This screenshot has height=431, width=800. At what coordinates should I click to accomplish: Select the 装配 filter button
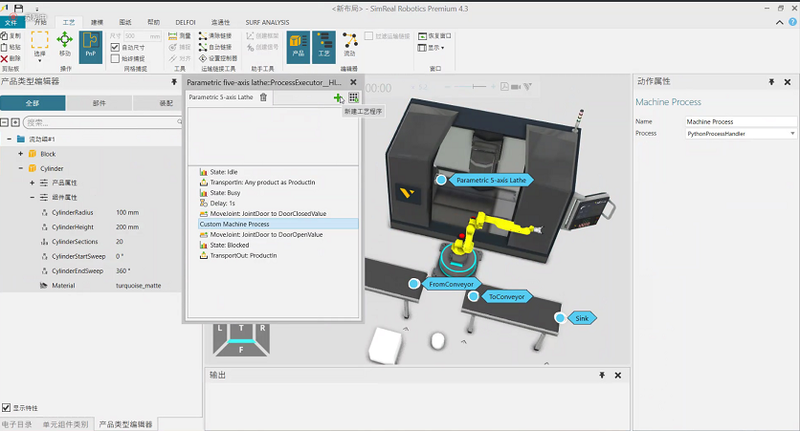pos(158,103)
